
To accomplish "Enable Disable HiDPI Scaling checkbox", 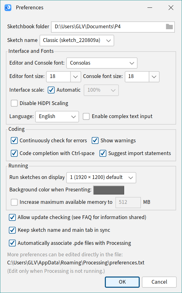I will (14, 103).
